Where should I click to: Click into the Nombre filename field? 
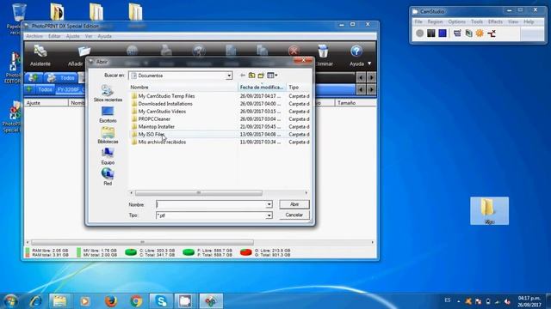[x=211, y=204]
